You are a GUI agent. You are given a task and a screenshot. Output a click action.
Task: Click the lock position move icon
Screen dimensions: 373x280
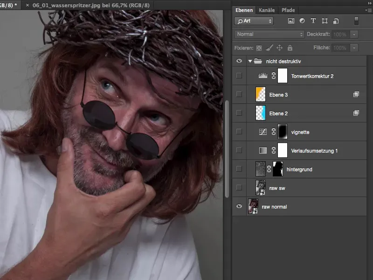pos(279,48)
